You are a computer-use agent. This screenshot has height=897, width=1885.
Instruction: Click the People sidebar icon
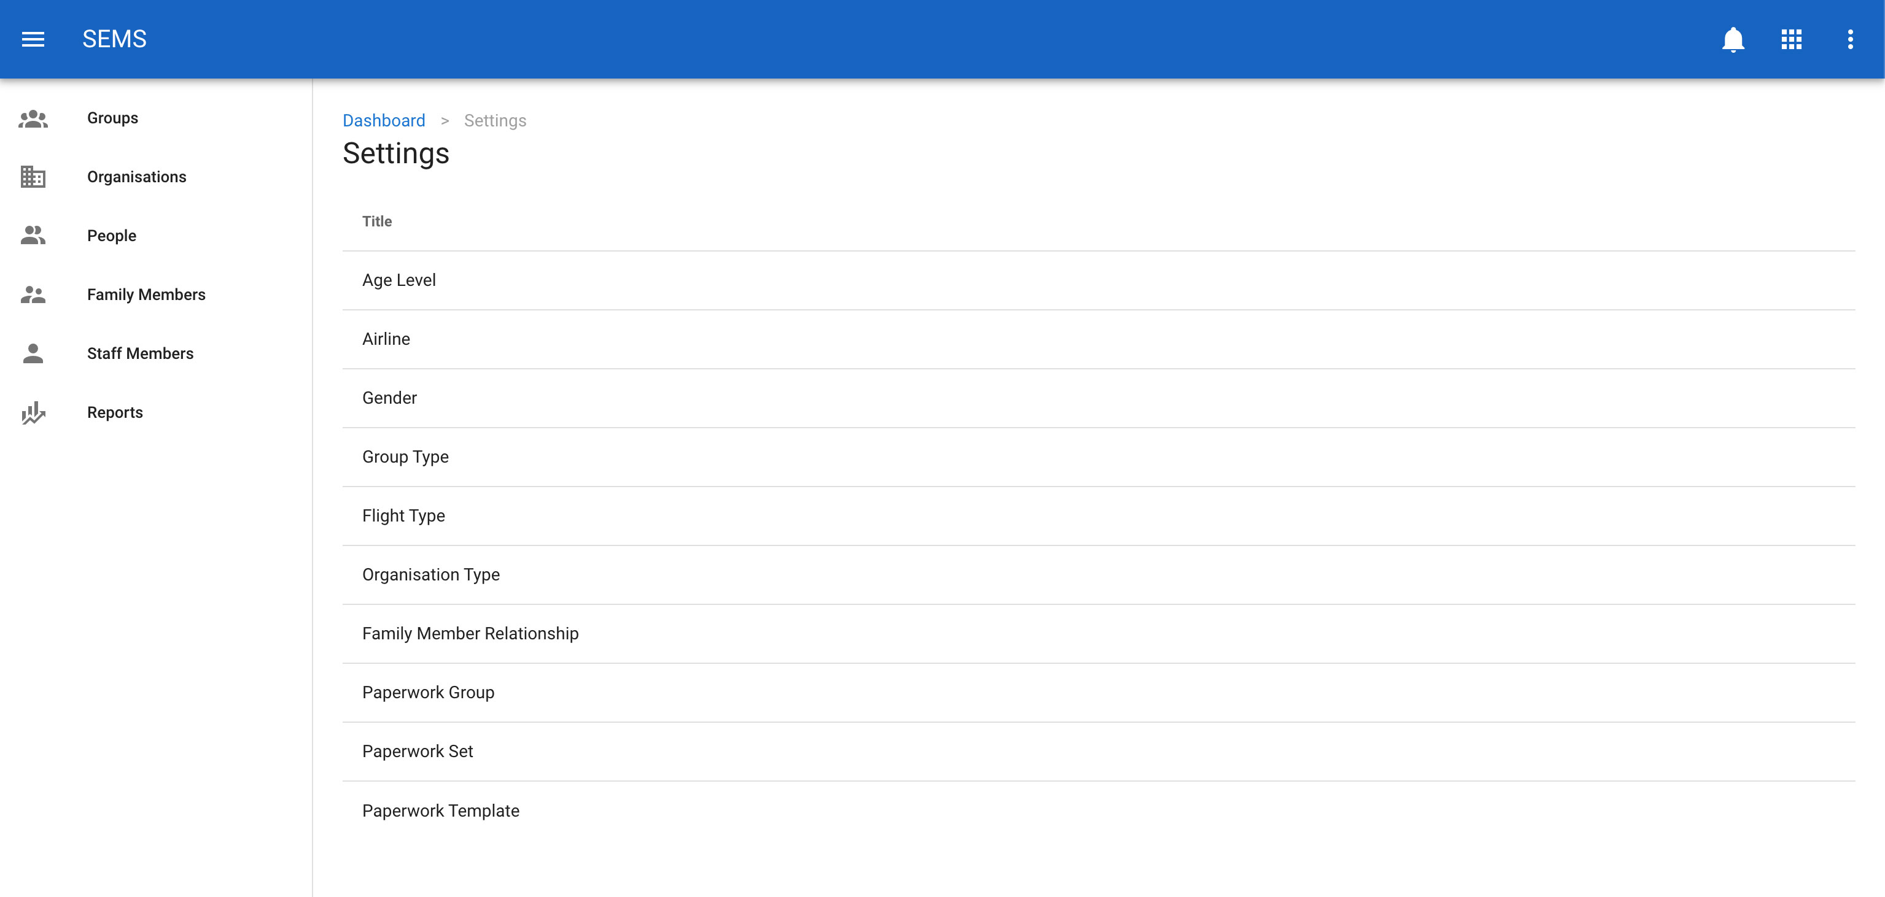[33, 236]
